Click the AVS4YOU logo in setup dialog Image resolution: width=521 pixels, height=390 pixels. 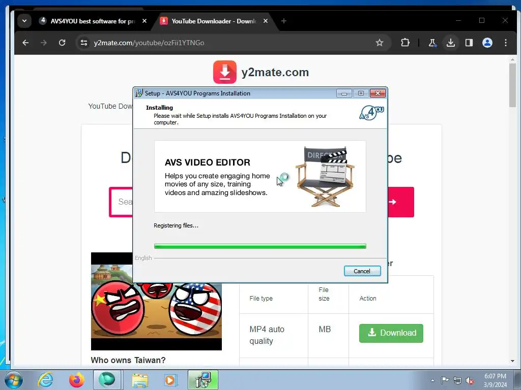point(371,113)
